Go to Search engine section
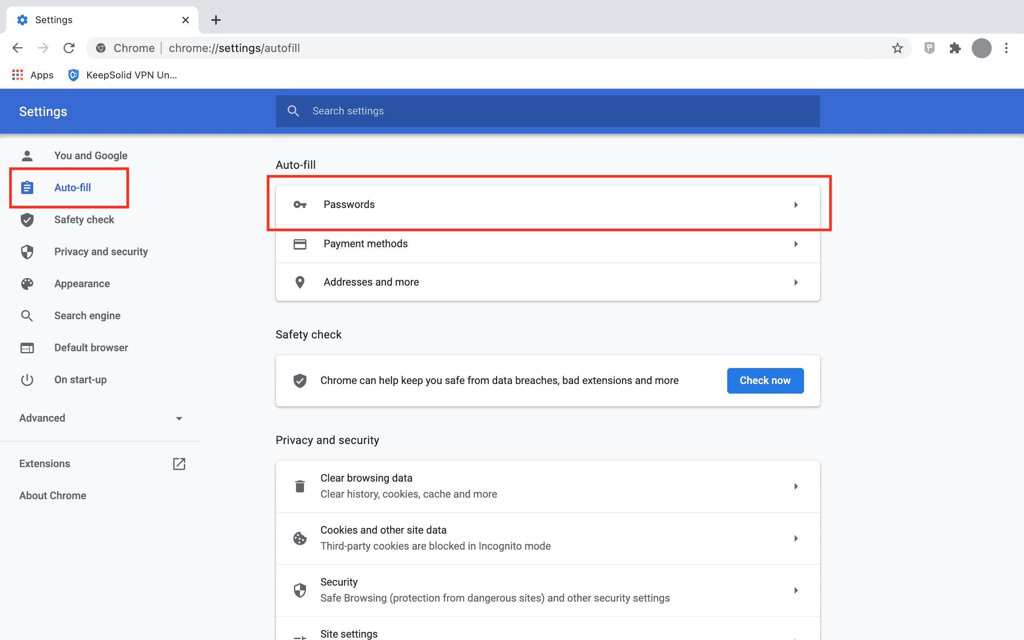Image resolution: width=1024 pixels, height=640 pixels. [x=87, y=316]
